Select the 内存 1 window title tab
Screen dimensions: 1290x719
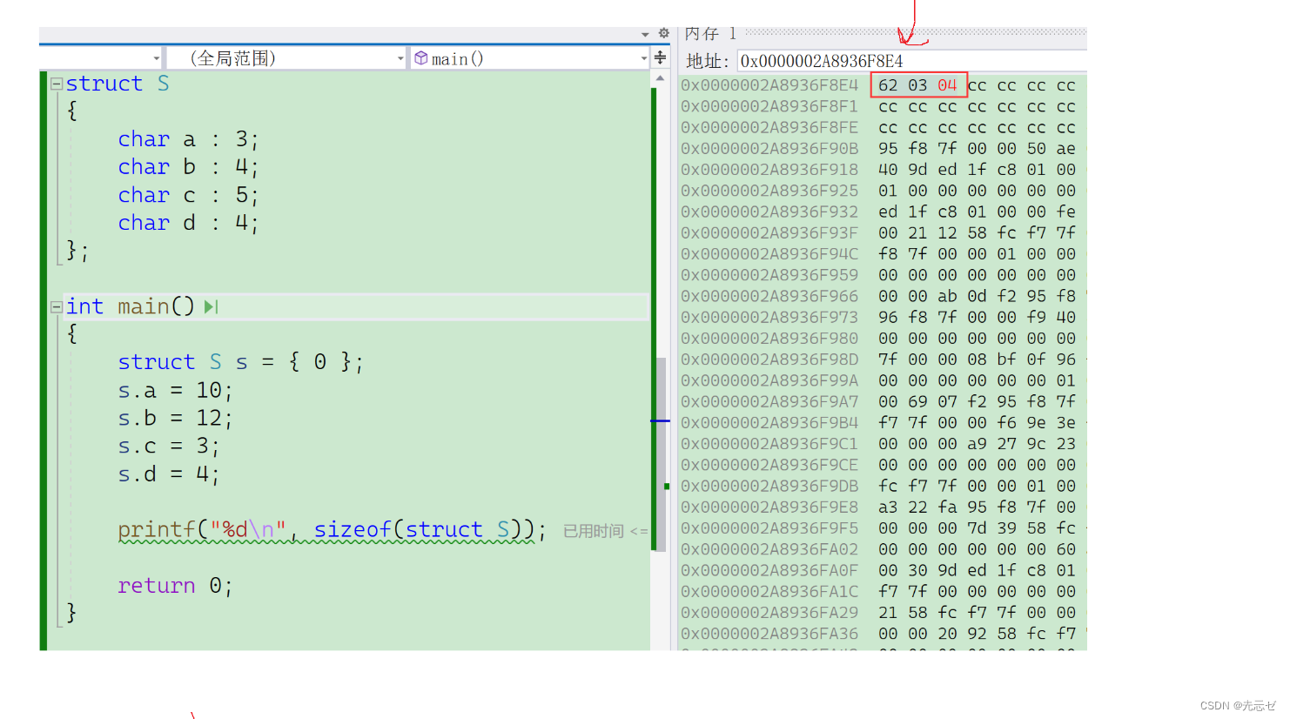710,33
